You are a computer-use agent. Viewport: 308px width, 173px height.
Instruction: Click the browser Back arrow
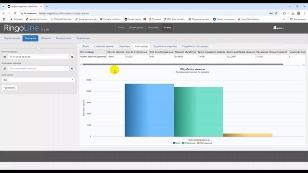click(x=3, y=13)
